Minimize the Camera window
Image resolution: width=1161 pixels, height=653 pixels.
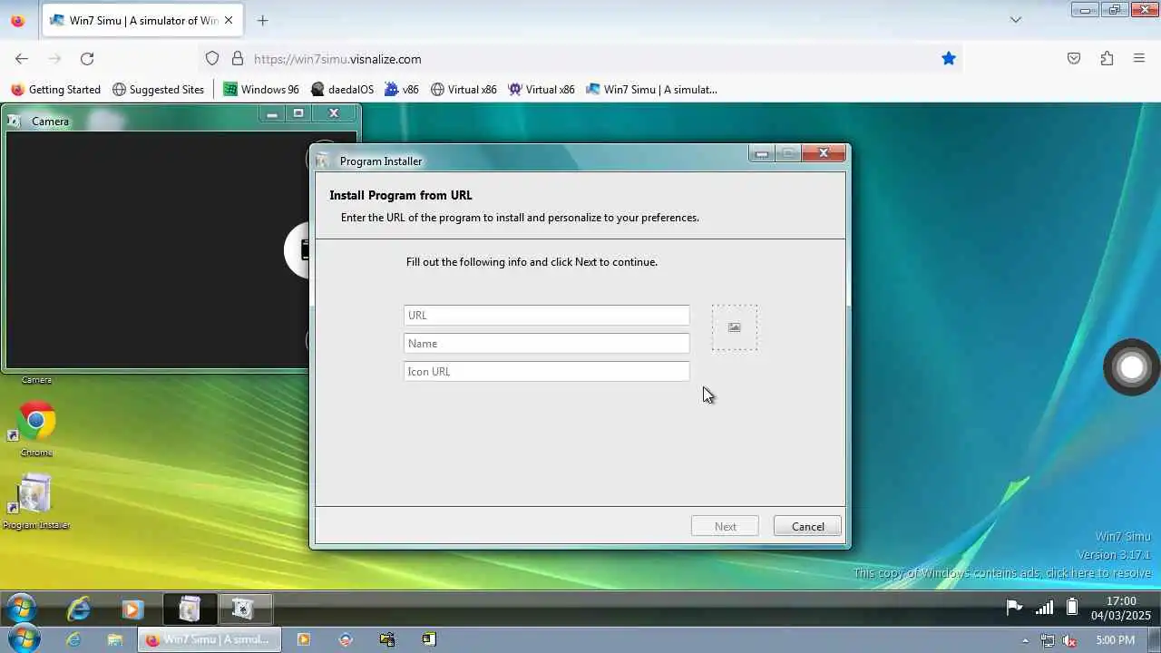(x=271, y=113)
